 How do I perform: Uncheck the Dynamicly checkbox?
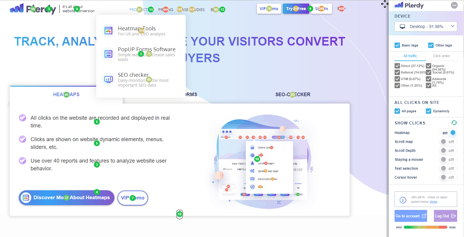click(x=429, y=111)
